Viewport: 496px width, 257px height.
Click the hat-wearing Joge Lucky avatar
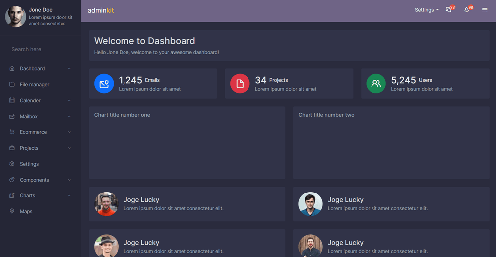106,246
